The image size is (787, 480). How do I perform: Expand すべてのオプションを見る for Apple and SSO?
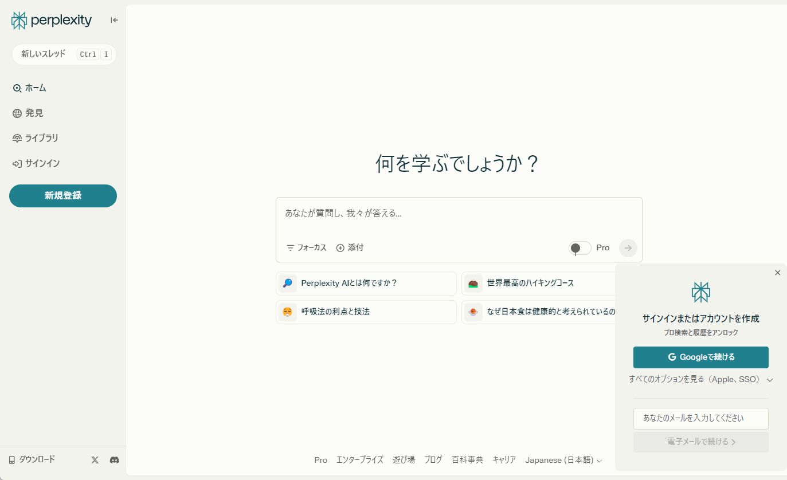pos(700,379)
